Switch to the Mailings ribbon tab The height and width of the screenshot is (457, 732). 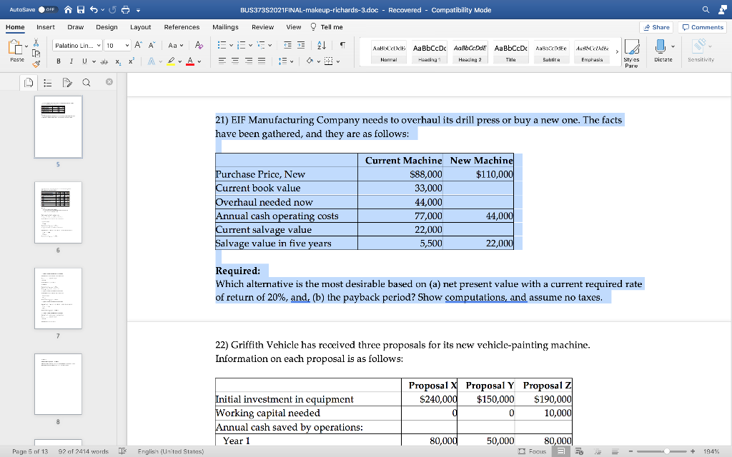pos(227,27)
